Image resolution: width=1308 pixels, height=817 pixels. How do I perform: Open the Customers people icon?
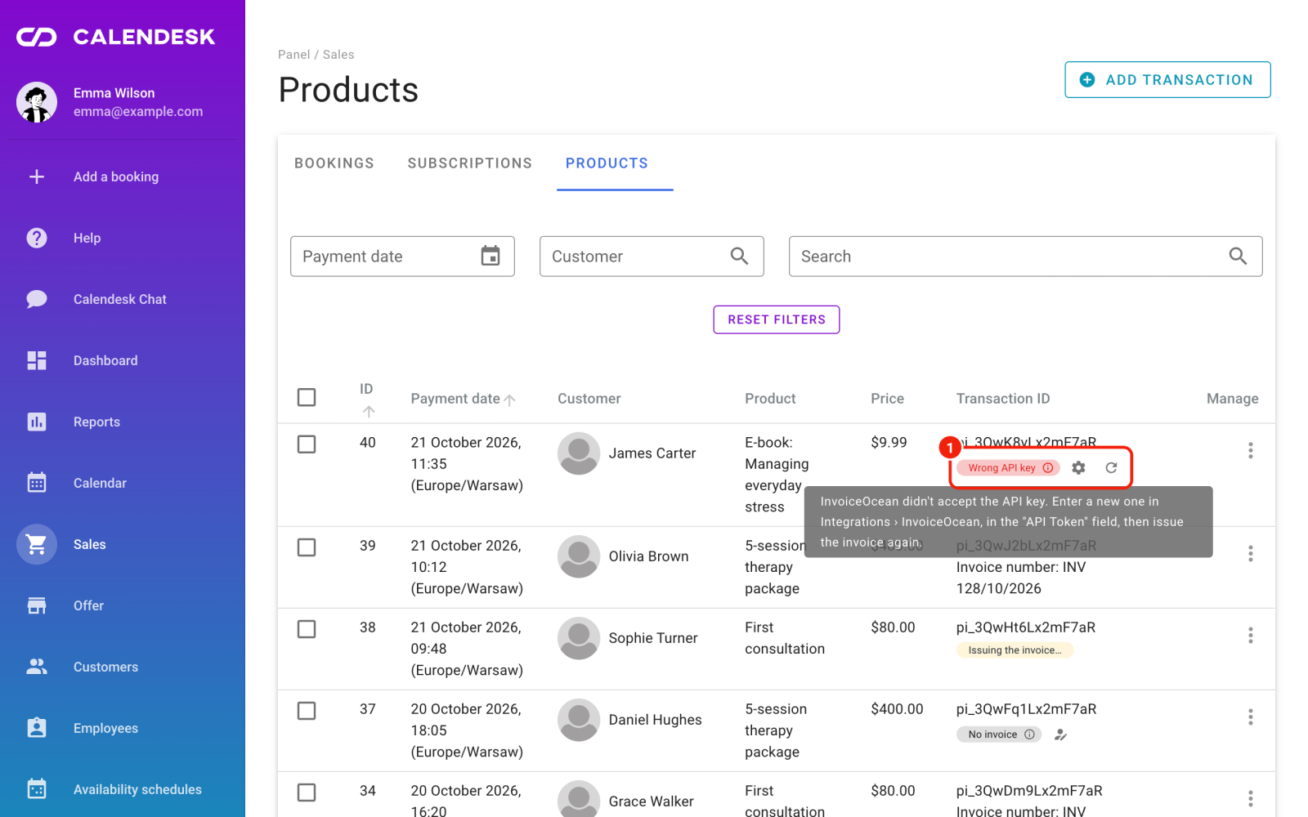click(x=37, y=667)
